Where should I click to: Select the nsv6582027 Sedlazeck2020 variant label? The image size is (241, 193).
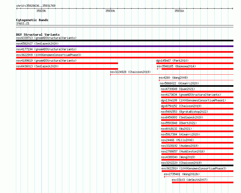[37, 44]
